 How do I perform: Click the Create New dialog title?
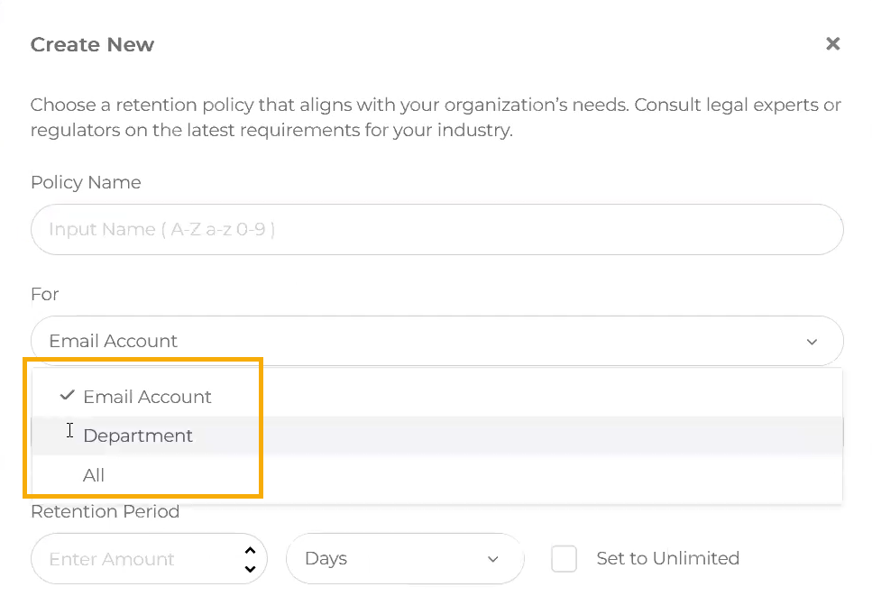[92, 44]
